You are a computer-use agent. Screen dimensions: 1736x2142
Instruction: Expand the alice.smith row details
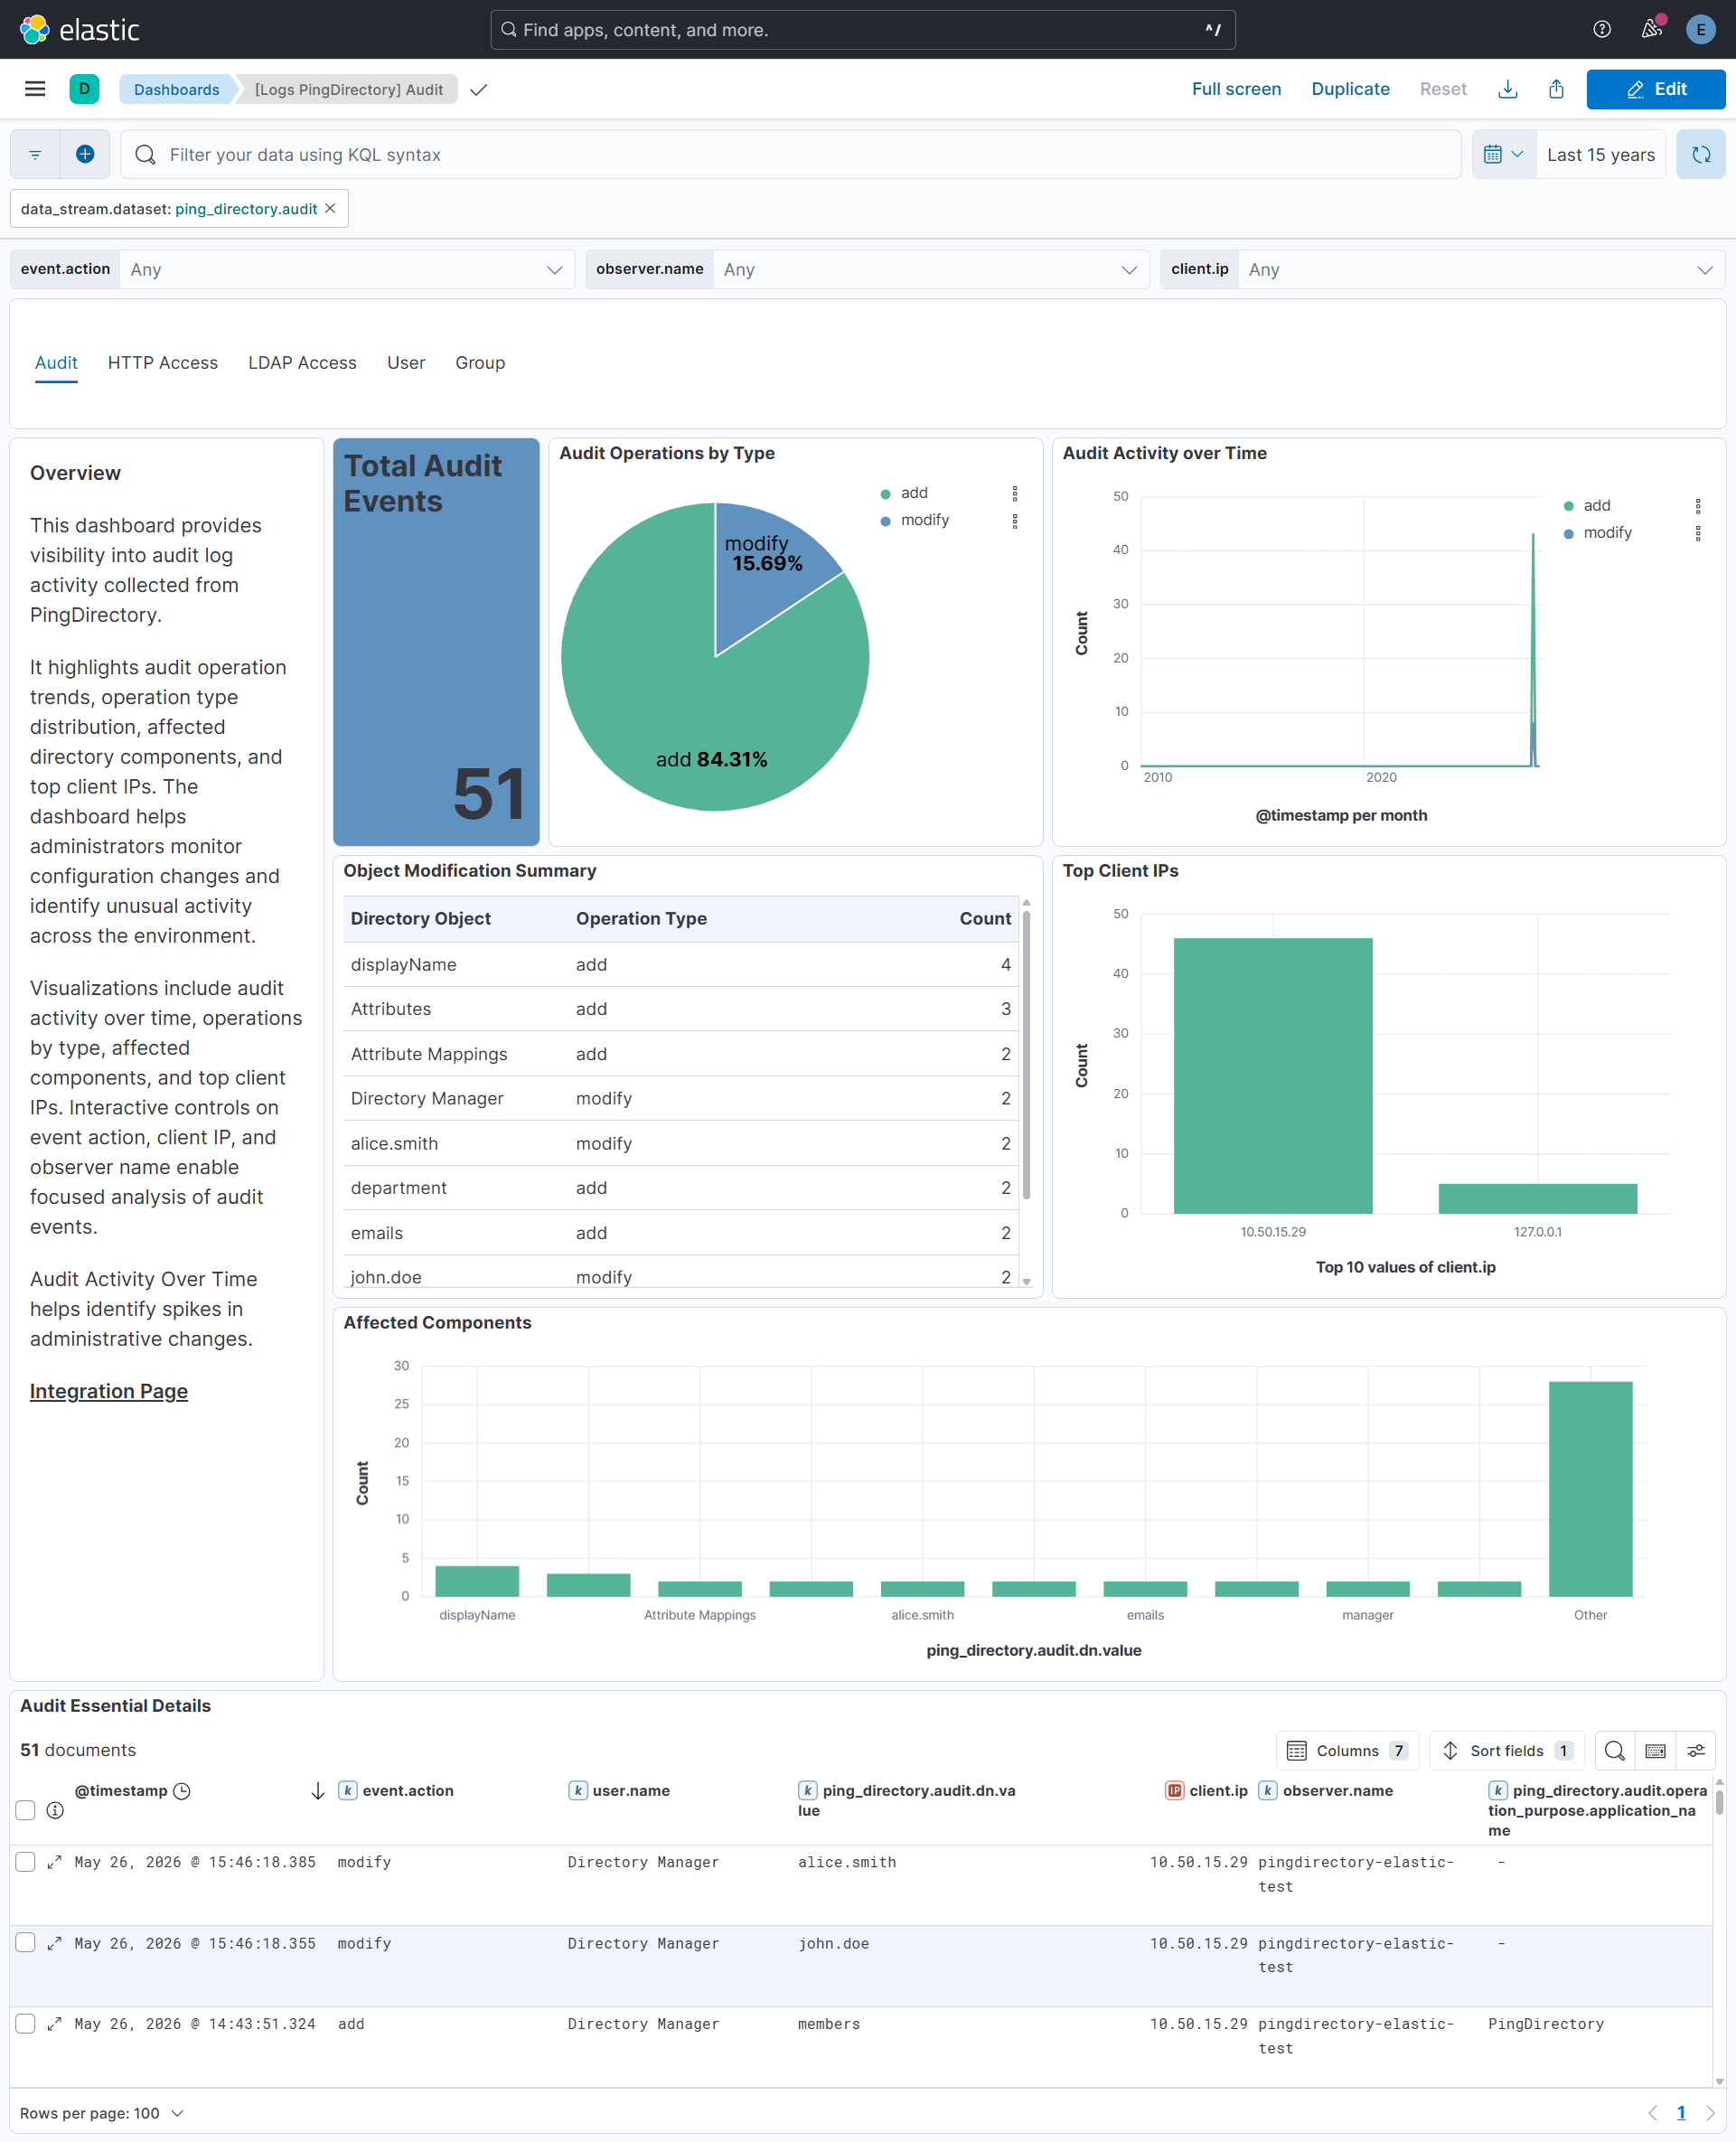pyautogui.click(x=55, y=1862)
